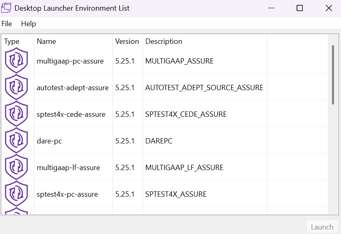This screenshot has width=341, height=234.
Task: Select the multigaap-lf-assure environment name
Action: [68, 168]
